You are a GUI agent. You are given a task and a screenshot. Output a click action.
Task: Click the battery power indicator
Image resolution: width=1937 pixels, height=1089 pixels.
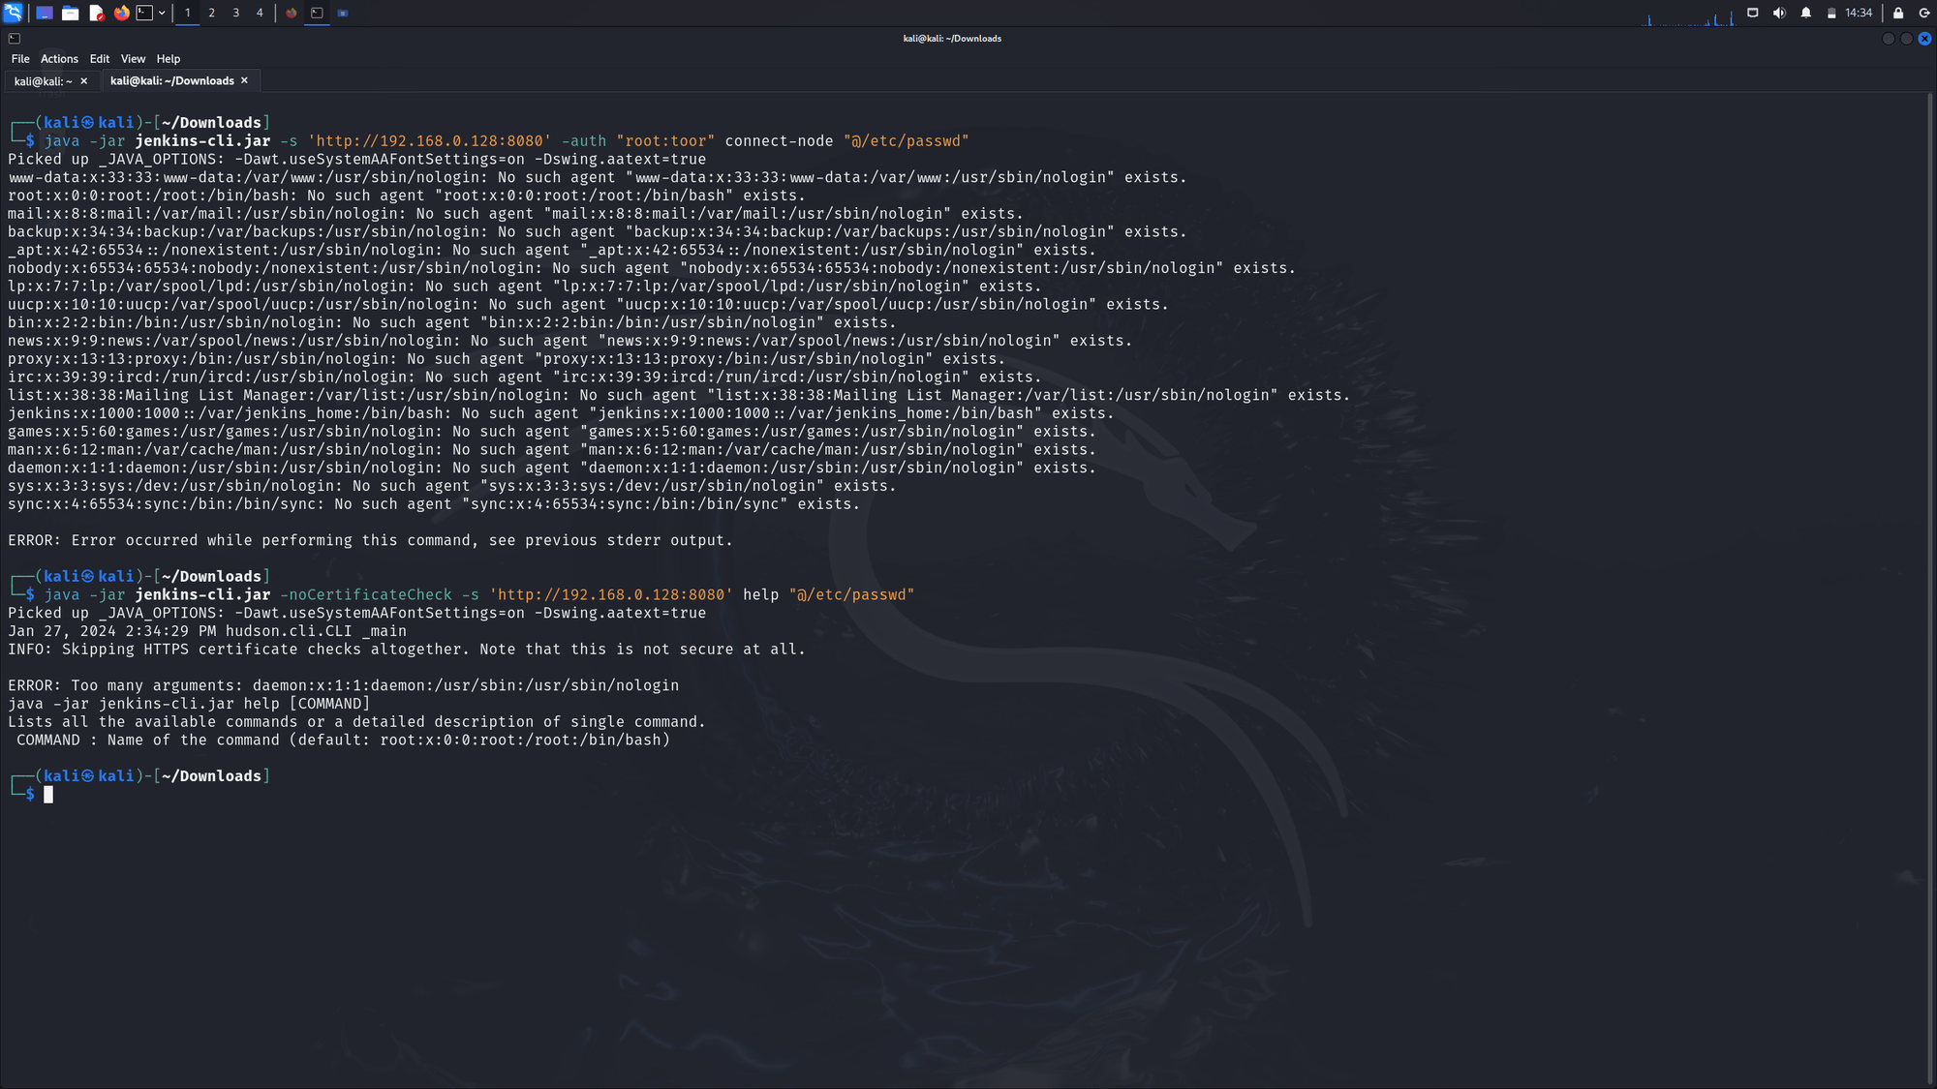[x=1831, y=13]
